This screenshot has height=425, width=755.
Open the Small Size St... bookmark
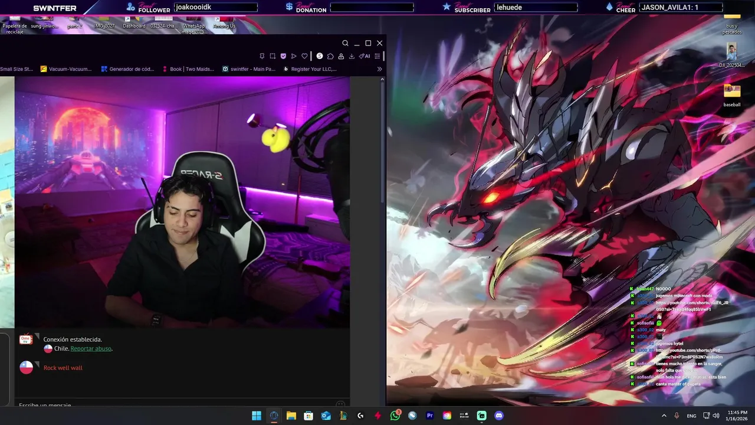pos(17,69)
